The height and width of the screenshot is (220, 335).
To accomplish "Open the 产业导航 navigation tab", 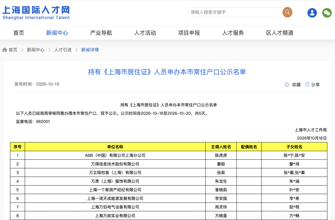I will click(x=101, y=33).
